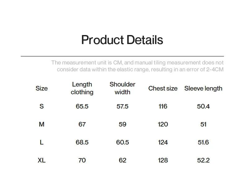
Task: Click the measurement unit note text
Action: [x=137, y=66]
